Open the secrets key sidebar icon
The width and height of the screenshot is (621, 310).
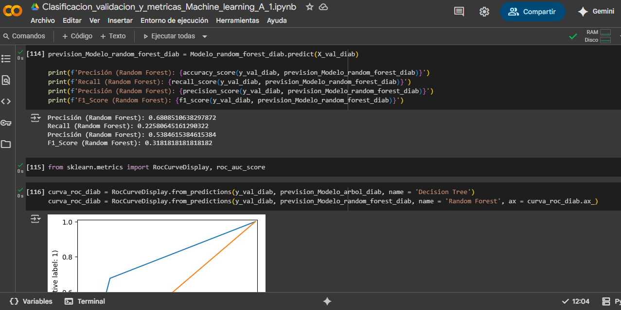6,123
